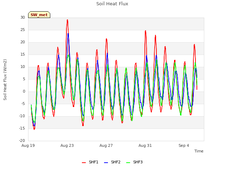Click the 30 y-axis tick label

pos(22,18)
